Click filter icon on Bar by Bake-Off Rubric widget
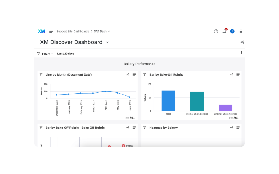 point(145,75)
